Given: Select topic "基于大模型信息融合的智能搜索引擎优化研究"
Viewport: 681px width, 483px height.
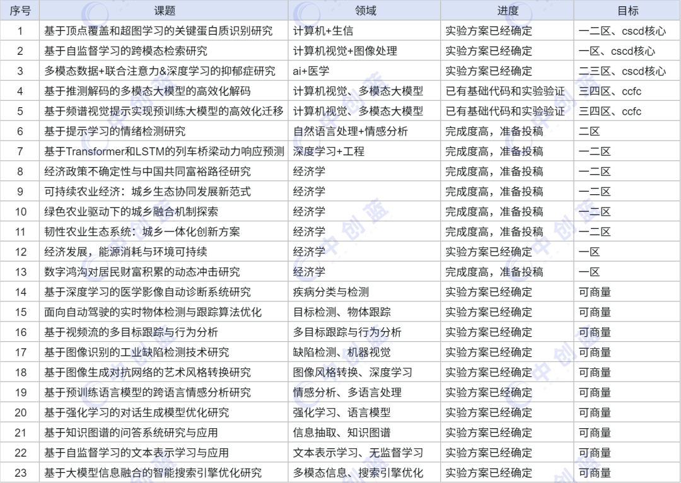Looking at the screenshot, I should pyautogui.click(x=153, y=472).
